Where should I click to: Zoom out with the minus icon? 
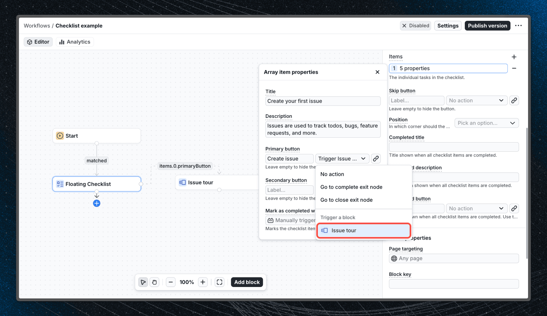pos(171,282)
